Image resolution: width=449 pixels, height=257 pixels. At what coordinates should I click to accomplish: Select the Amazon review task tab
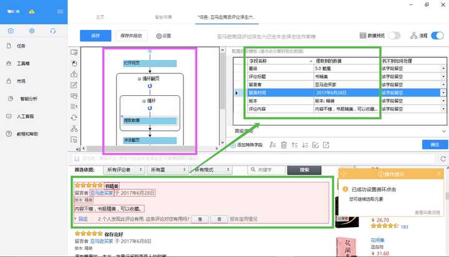pyautogui.click(x=227, y=17)
